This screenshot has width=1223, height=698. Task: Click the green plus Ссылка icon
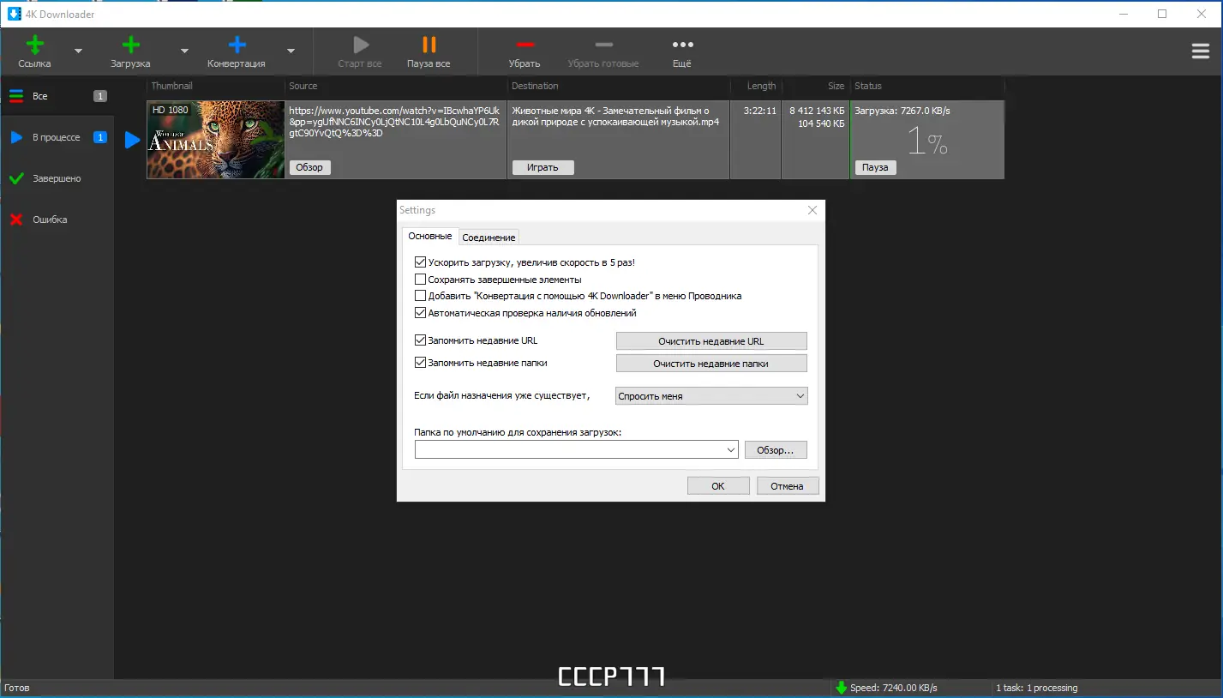(35, 45)
